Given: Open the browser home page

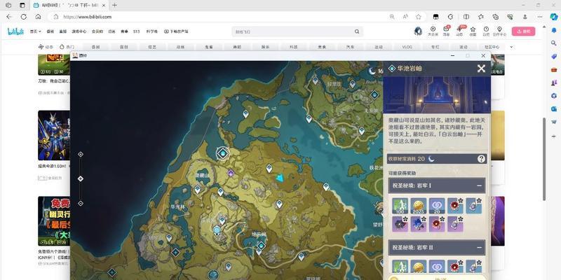Looking at the screenshot, I should [39, 17].
